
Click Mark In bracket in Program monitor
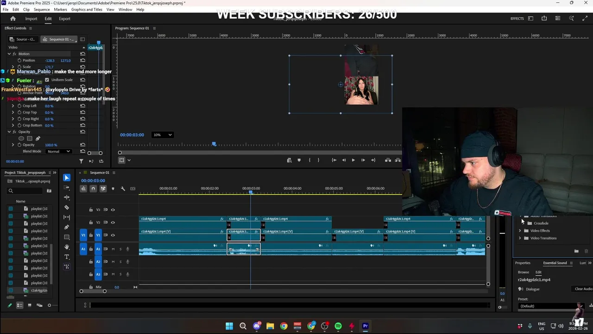pos(309,160)
